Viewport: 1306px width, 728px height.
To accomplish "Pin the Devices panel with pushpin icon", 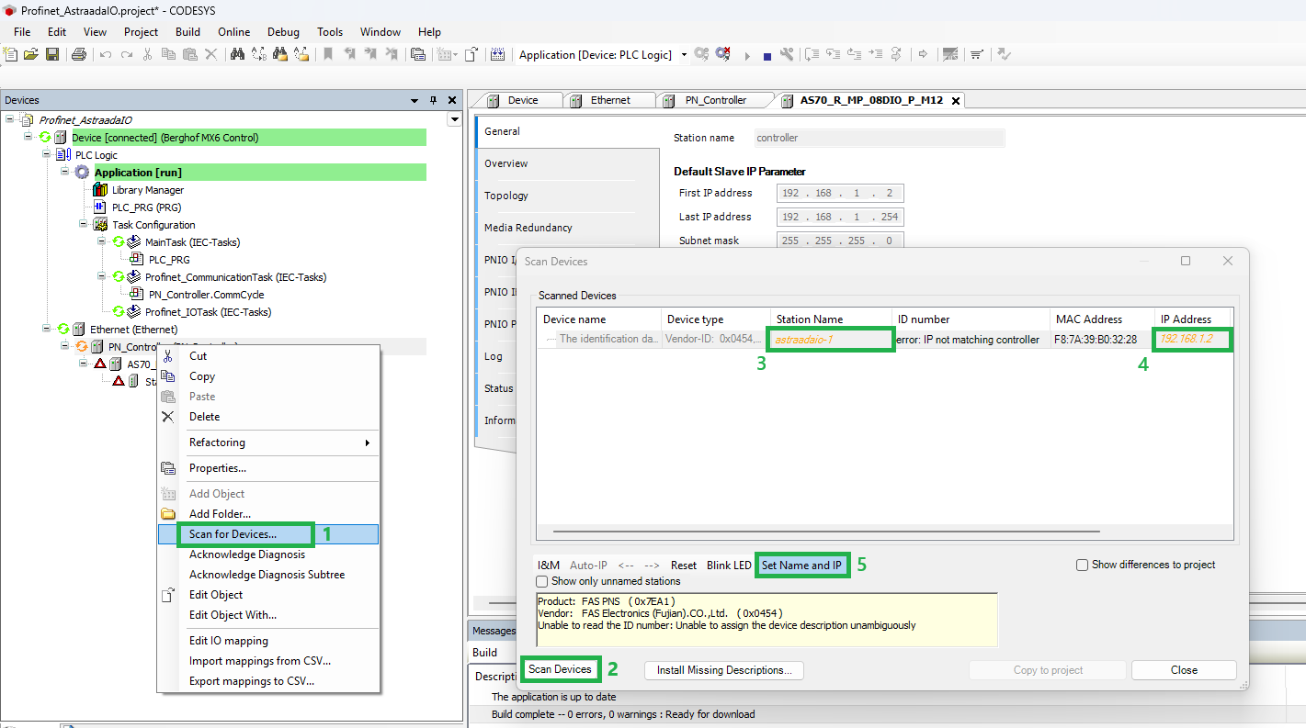I will point(433,100).
